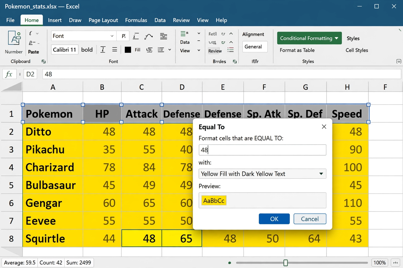The height and width of the screenshot is (268, 403).
Task: Open the View tab in menu bar
Action: click(203, 20)
